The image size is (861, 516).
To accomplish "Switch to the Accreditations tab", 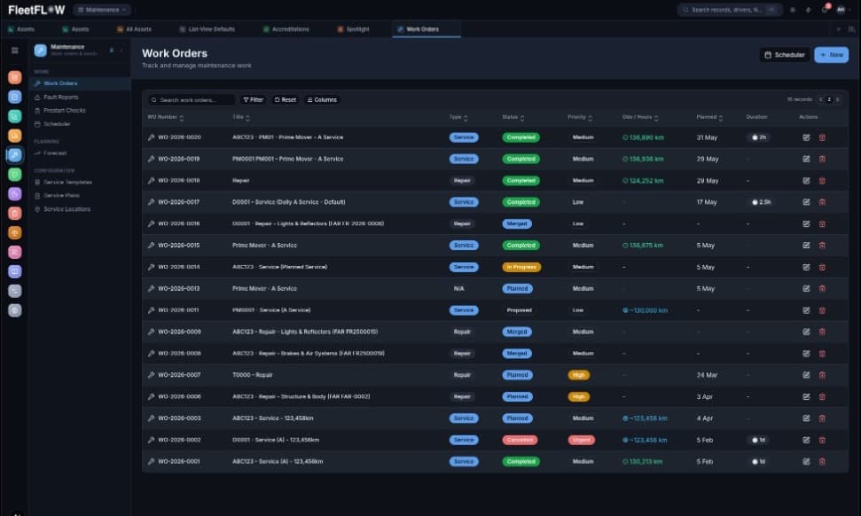I will pos(286,29).
